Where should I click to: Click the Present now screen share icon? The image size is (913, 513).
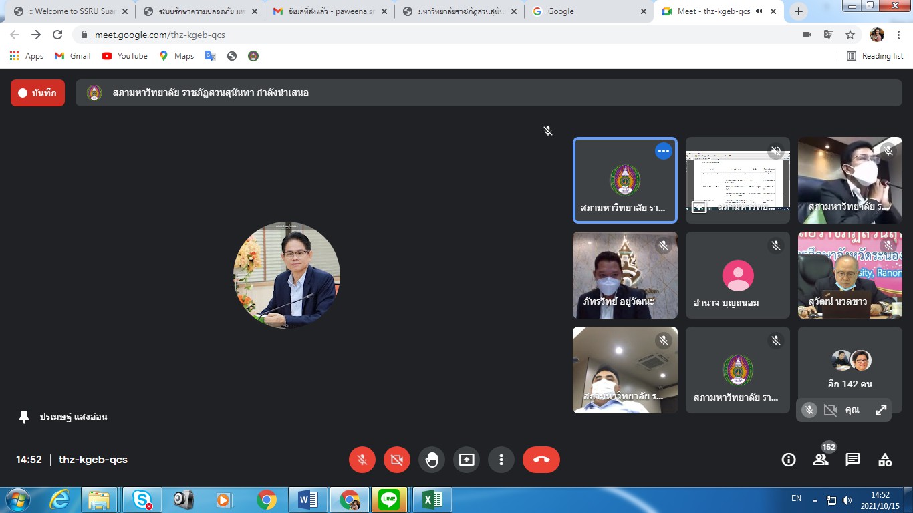(x=467, y=460)
